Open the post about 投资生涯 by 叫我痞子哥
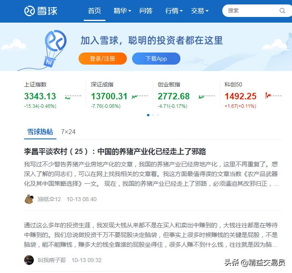 click(x=151, y=235)
